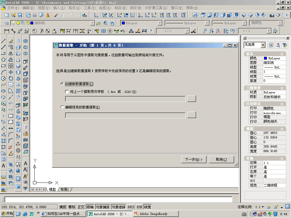Screen dimensions: 291x218
Task: Click the template file path input field
Action: click(125, 99)
